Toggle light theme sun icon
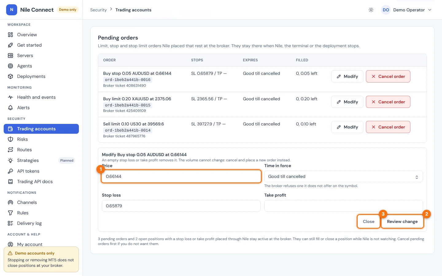 [371, 10]
